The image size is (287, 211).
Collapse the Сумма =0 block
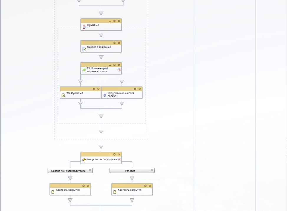(x=110, y=21)
